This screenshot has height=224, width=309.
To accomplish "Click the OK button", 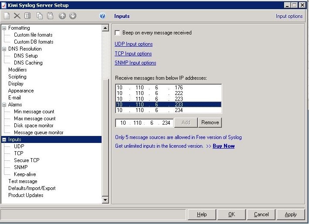I will coord(231,214).
